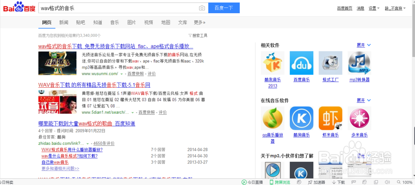Open dropdown arrow beside www.wusunmi.com
Viewport: 415px width, 185px height.
pos(122,74)
